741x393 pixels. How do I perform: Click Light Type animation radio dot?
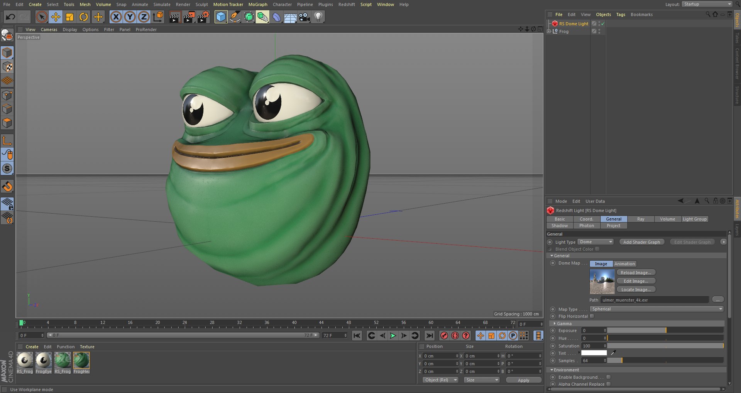550,242
